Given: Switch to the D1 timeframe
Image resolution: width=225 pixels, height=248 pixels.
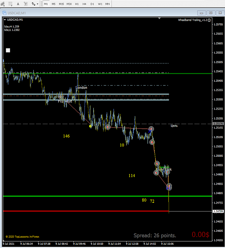Looking at the screenshot, I should point(92,4).
